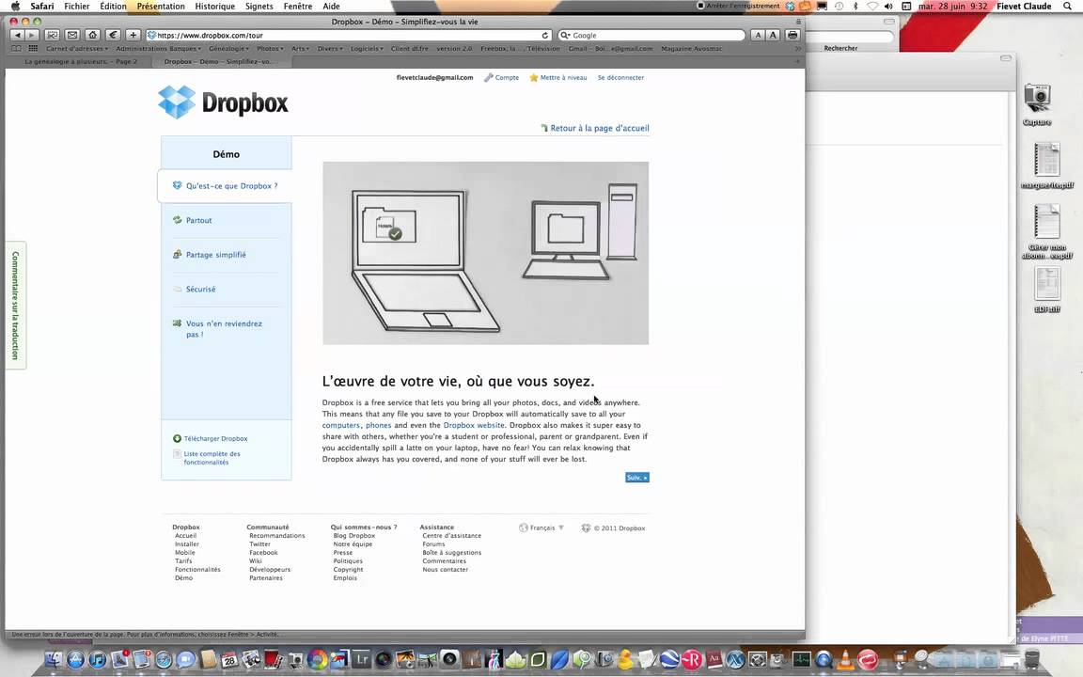Open the Historique menu
Viewport: 1083px width, 677px height.
214,7
